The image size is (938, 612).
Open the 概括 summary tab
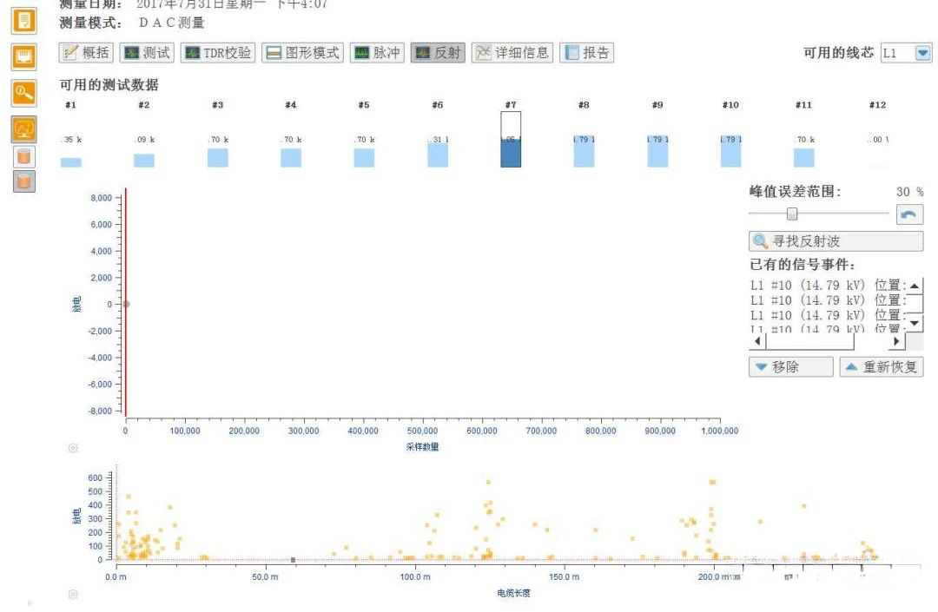pos(86,53)
